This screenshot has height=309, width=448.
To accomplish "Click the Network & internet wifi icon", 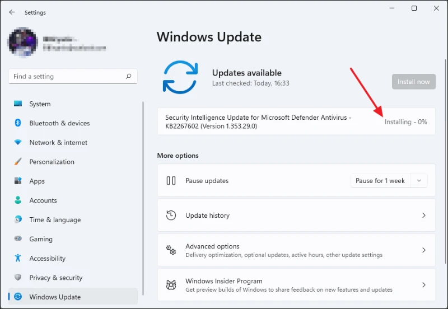I will 18,142.
